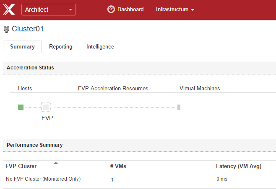Image resolution: width=276 pixels, height=189 pixels.
Task: Click the FVP resource box icon
Action: pyautogui.click(x=46, y=107)
